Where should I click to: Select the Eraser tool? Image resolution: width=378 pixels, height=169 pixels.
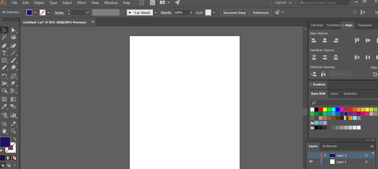[13, 67]
